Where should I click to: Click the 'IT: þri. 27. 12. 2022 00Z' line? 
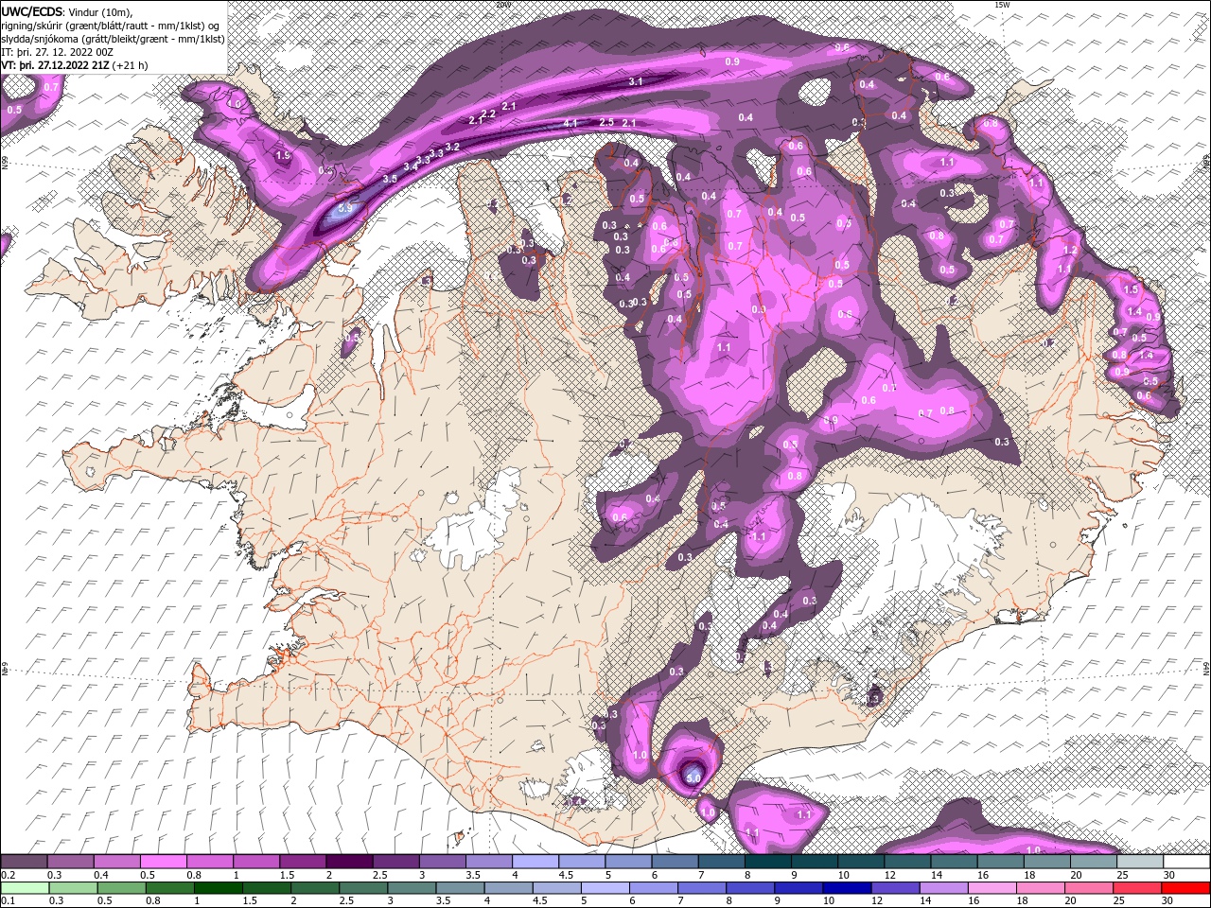tap(59, 52)
